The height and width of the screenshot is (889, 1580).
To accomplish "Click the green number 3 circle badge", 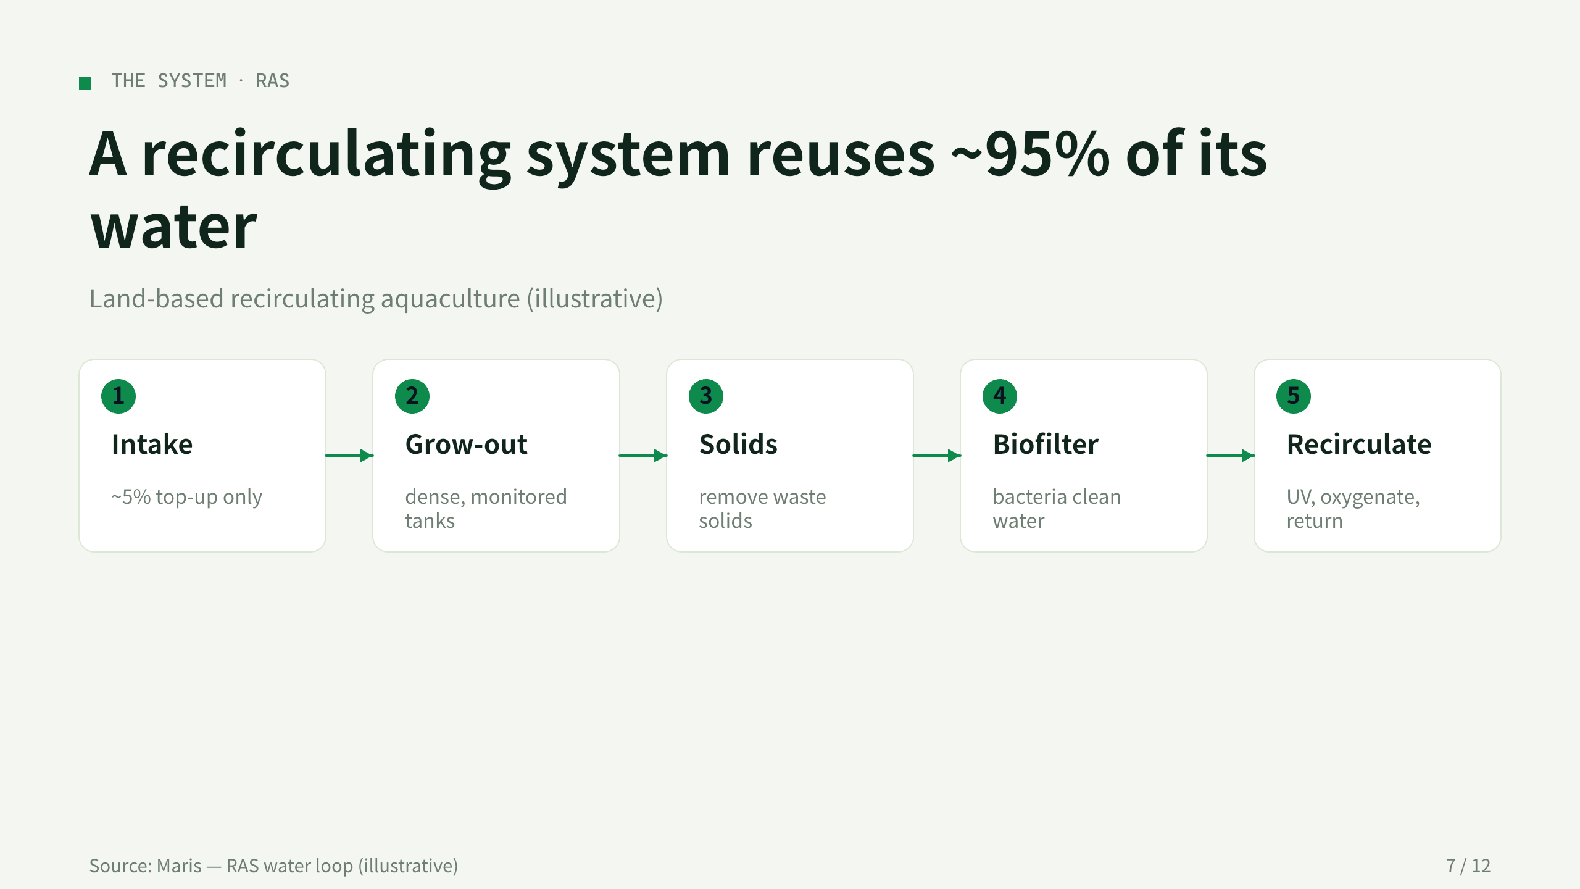I will coord(706,396).
